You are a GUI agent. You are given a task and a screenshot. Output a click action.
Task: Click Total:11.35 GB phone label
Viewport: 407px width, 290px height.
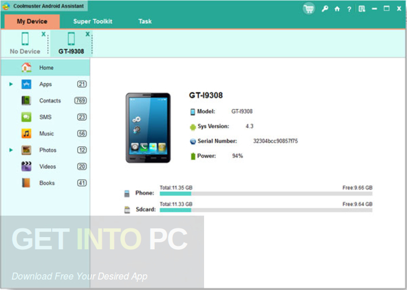(x=176, y=188)
